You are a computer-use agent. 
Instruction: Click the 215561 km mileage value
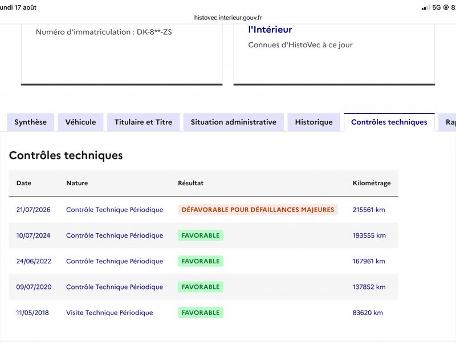369,210
